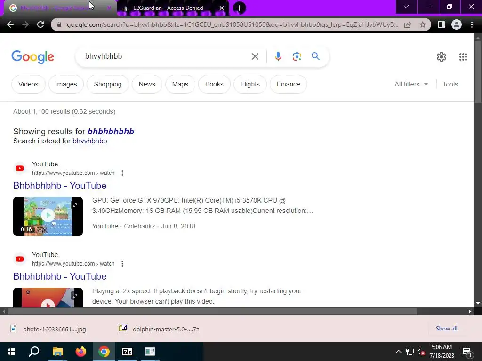Viewport: 482px width, 361px height.
Task: Filter results by Videos
Action: pos(28,84)
